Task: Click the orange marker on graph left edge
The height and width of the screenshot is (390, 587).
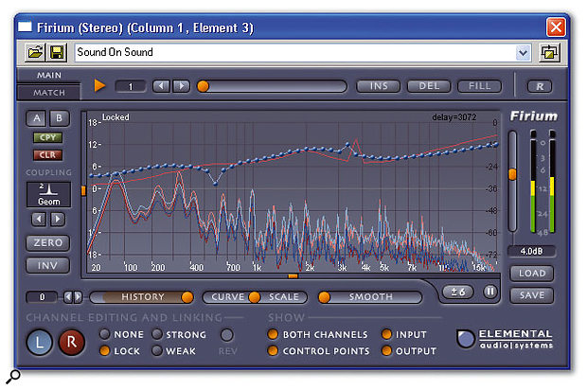Action: point(84,191)
